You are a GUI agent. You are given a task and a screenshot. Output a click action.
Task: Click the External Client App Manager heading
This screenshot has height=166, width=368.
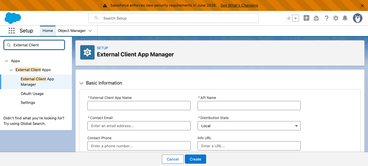point(135,54)
